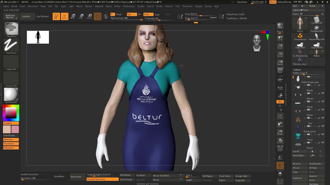This screenshot has width=330, height=185.
Task: Open the Transform menu
Action: [x=187, y=6]
